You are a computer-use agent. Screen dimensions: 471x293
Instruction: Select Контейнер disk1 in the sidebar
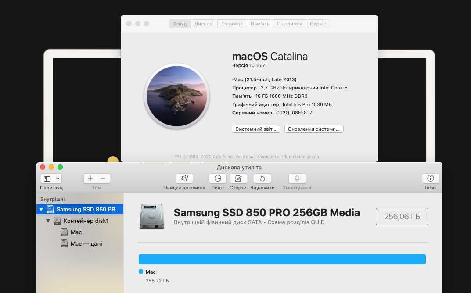click(x=80, y=221)
